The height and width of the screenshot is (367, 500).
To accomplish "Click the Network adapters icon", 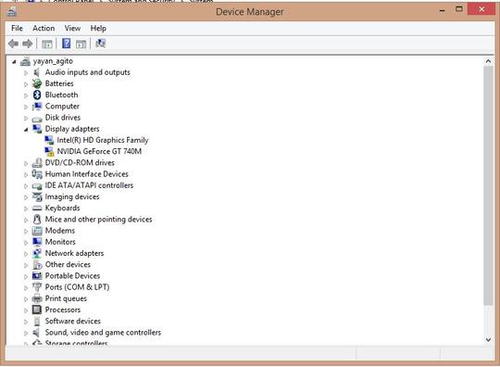I will click(37, 253).
